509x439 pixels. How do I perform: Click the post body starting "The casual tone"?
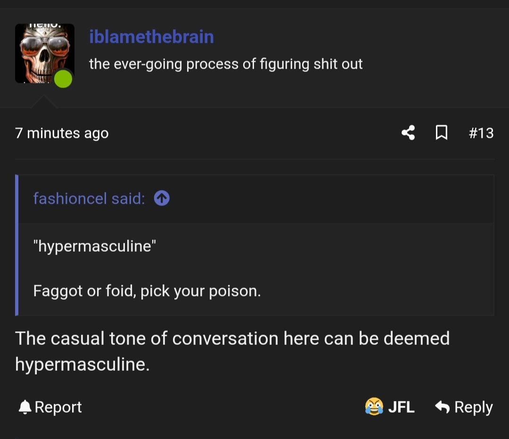[232, 351]
